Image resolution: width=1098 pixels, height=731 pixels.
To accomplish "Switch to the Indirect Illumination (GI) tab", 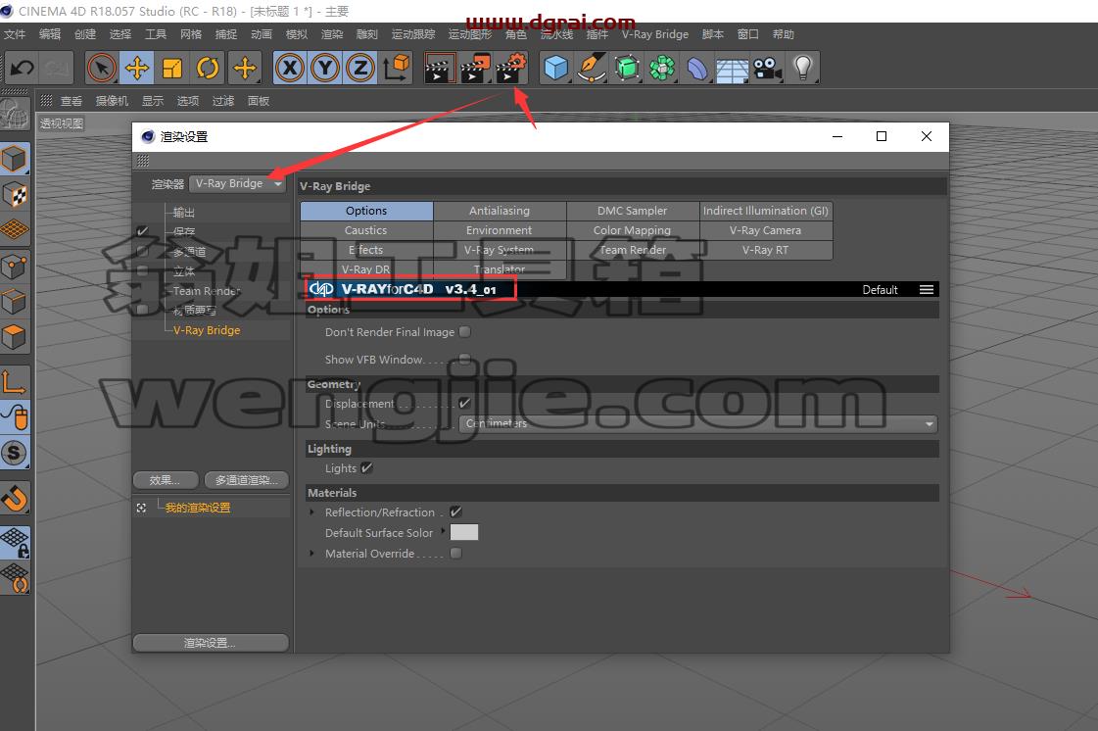I will click(766, 211).
